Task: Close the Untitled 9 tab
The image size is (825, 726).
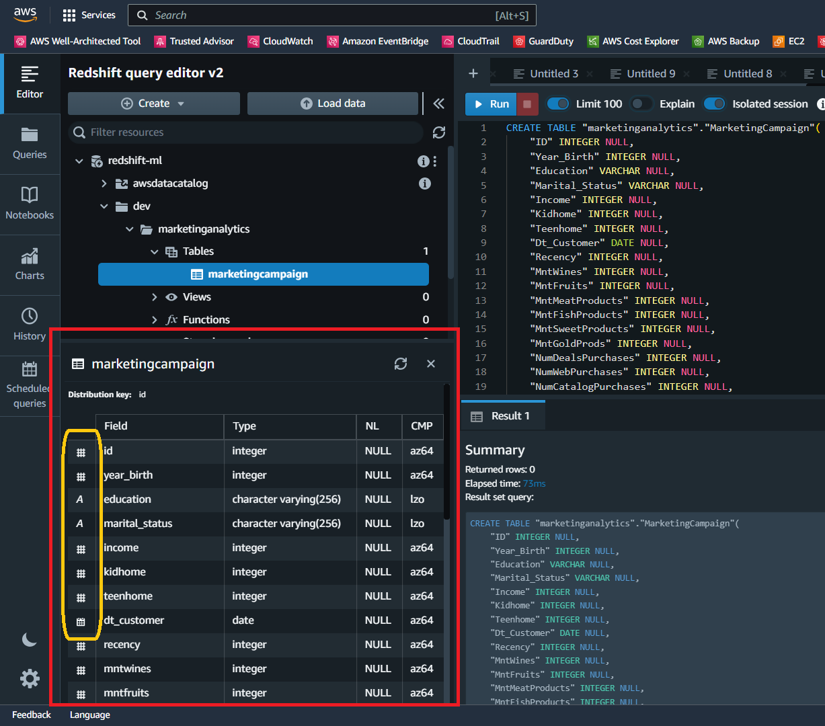Action: coord(686,74)
